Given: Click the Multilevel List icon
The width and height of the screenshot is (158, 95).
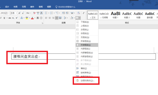Looking at the screenshot, I should point(57,13).
